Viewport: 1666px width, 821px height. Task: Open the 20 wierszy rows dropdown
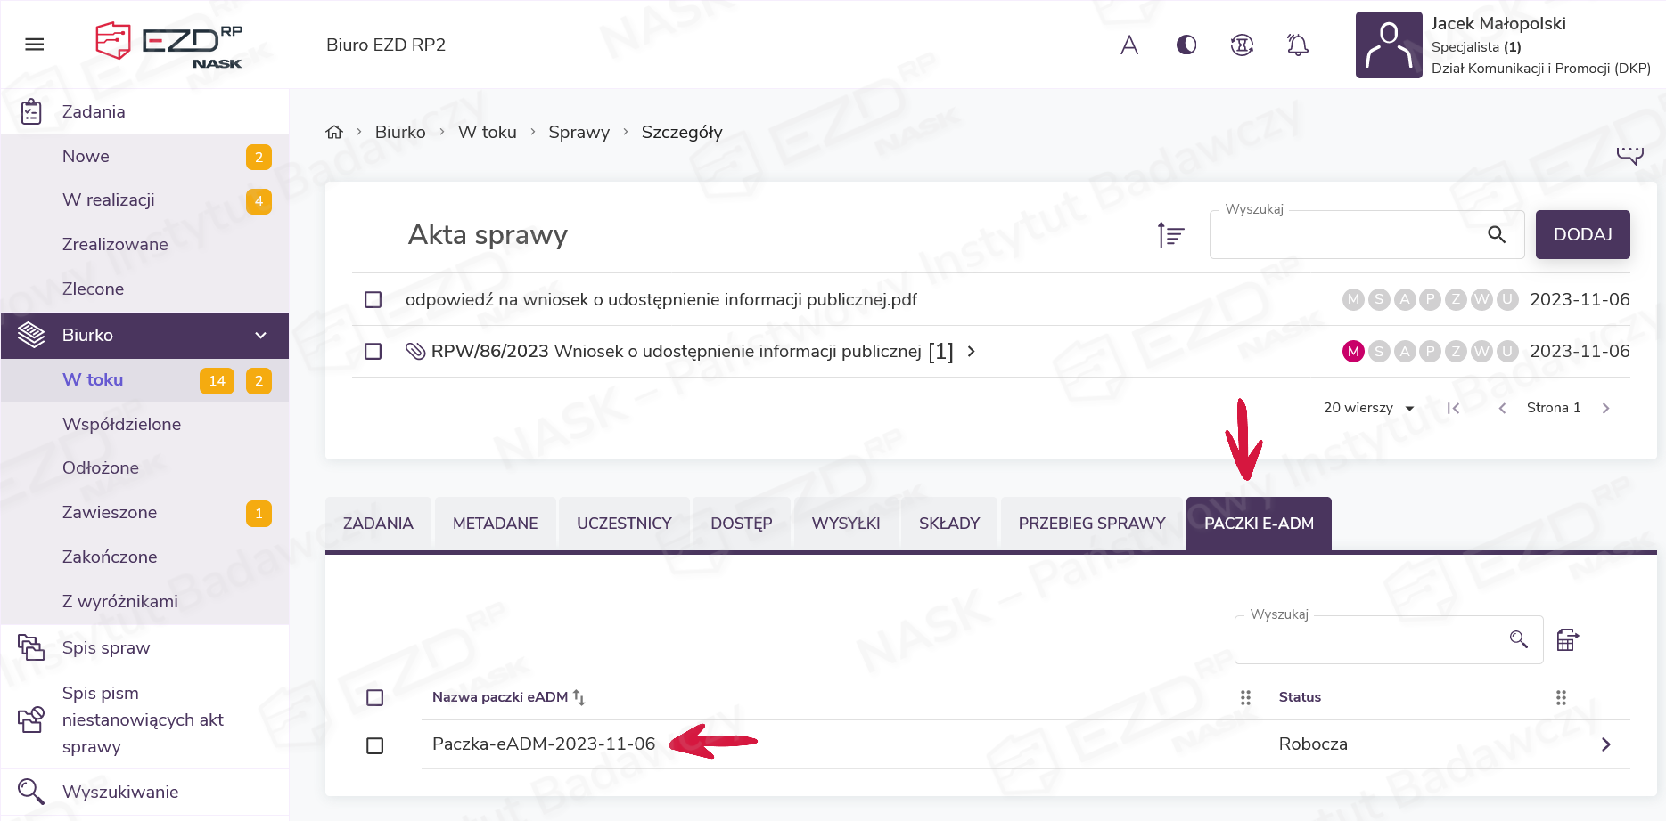[x=1368, y=408]
